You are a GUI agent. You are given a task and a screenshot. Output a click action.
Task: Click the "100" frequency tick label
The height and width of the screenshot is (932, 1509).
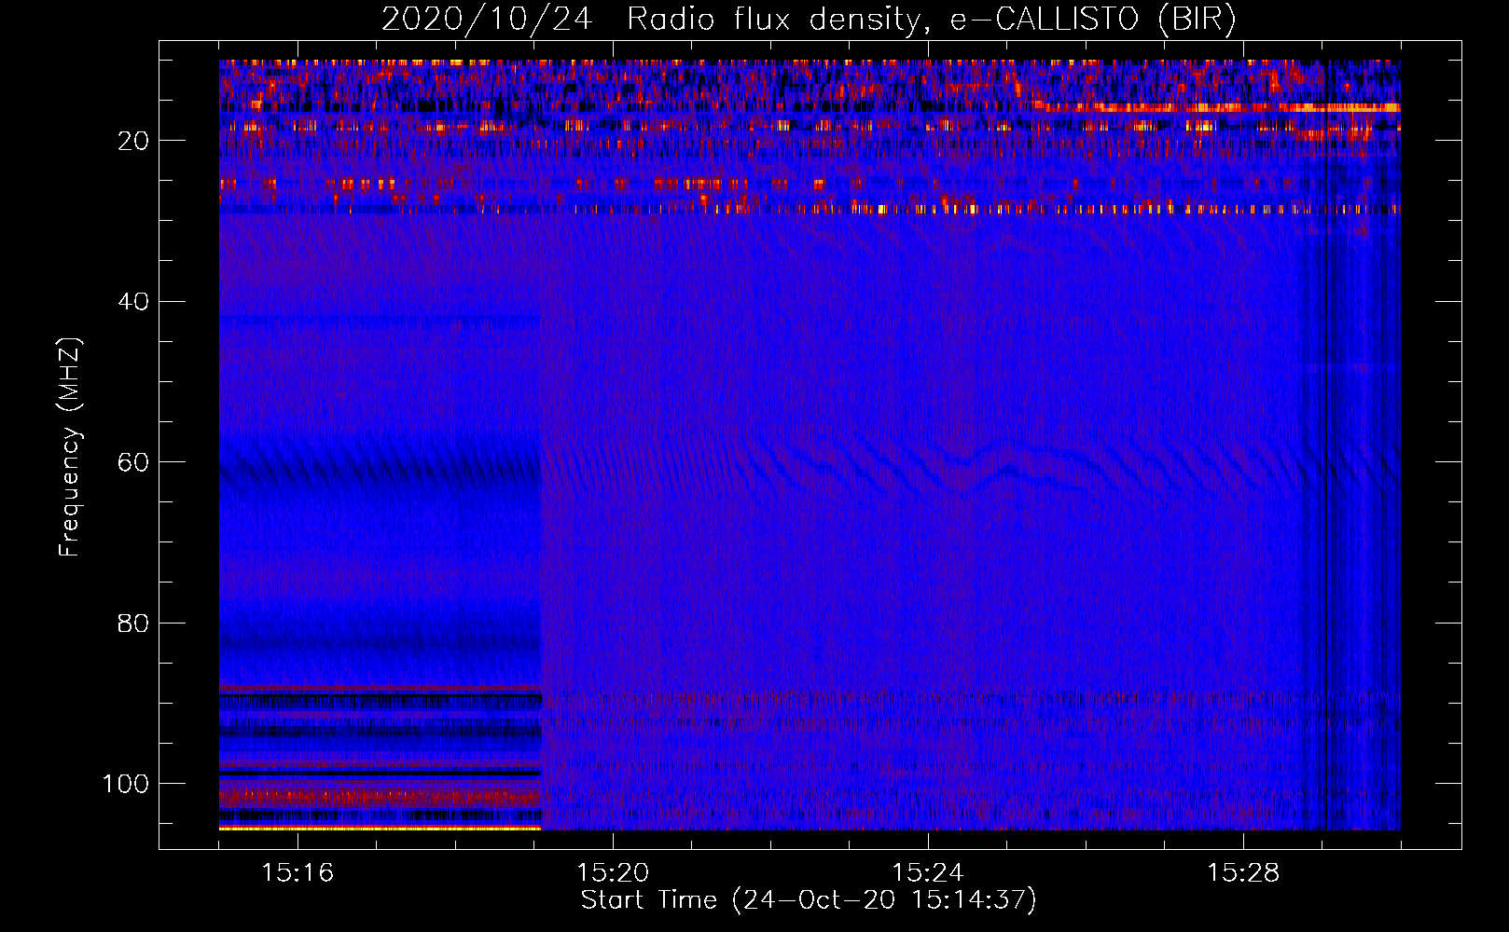point(126,784)
